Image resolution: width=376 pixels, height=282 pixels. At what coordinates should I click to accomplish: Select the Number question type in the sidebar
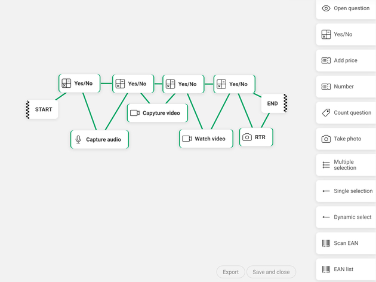pyautogui.click(x=343, y=87)
